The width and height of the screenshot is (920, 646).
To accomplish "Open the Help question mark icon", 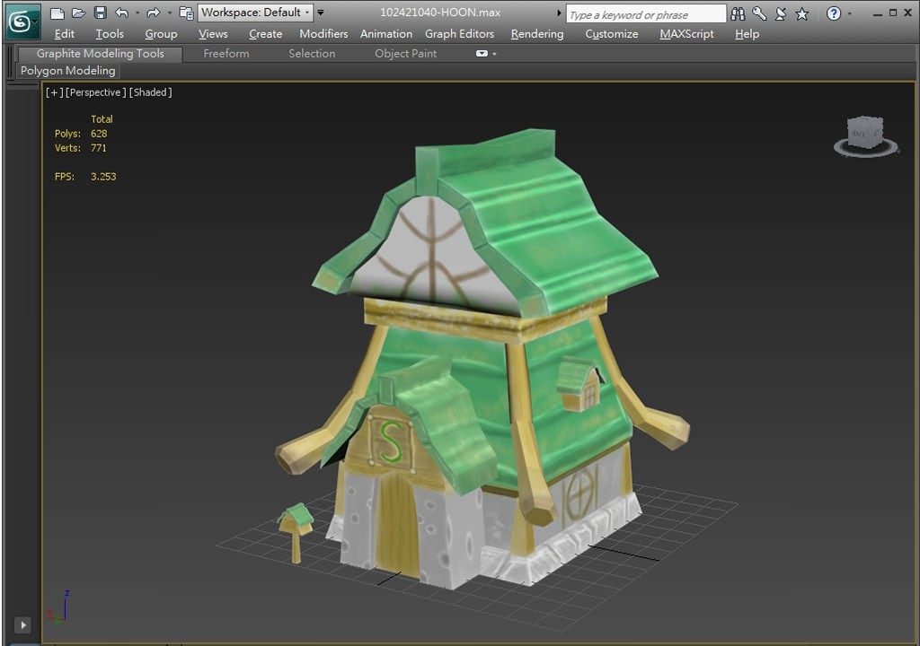I will (834, 13).
